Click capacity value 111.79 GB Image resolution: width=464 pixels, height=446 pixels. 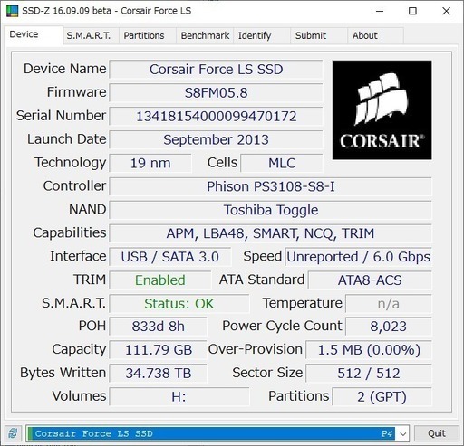tap(158, 350)
